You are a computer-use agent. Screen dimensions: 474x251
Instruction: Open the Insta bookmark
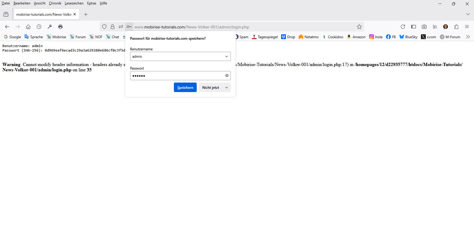point(376,37)
